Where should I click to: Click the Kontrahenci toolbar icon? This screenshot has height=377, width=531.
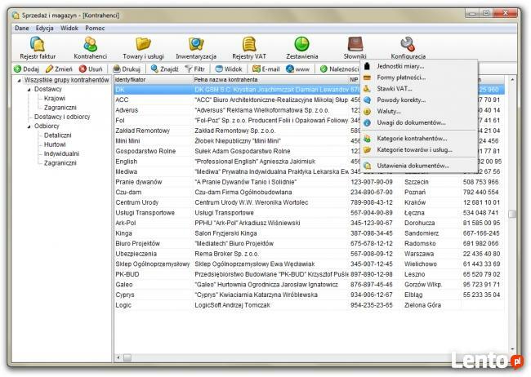click(90, 47)
